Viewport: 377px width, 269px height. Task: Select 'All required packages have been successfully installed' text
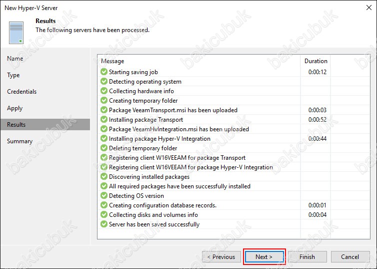coord(179,186)
